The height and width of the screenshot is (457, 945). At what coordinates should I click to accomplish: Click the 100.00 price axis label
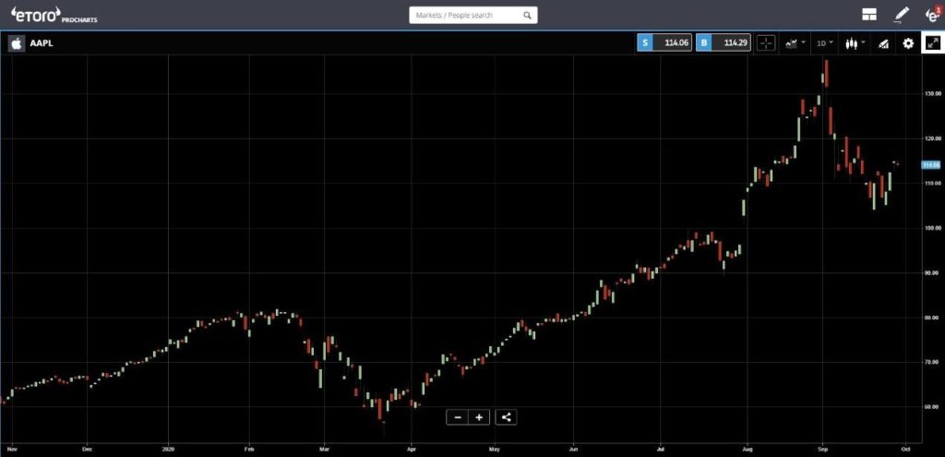point(932,228)
